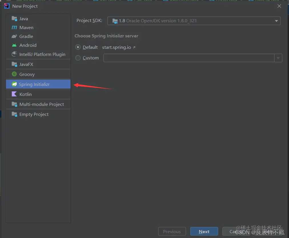Click the 1.8 Oracle OpenJDK SDK text
Screen dimensions: 289x238
158,21
